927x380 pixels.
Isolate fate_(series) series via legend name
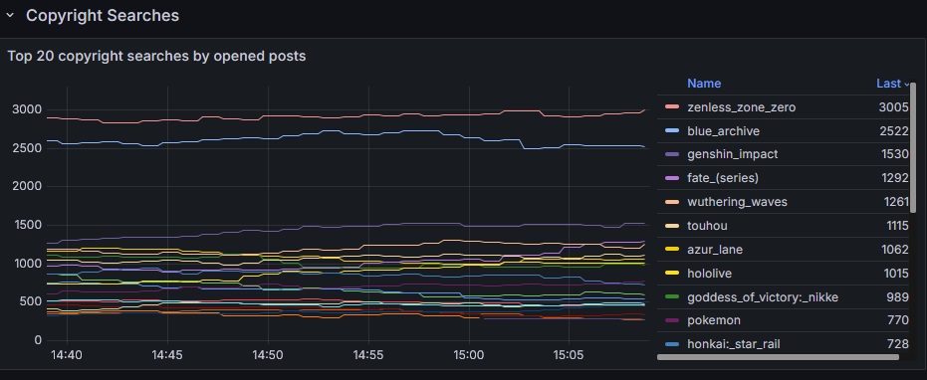point(723,178)
